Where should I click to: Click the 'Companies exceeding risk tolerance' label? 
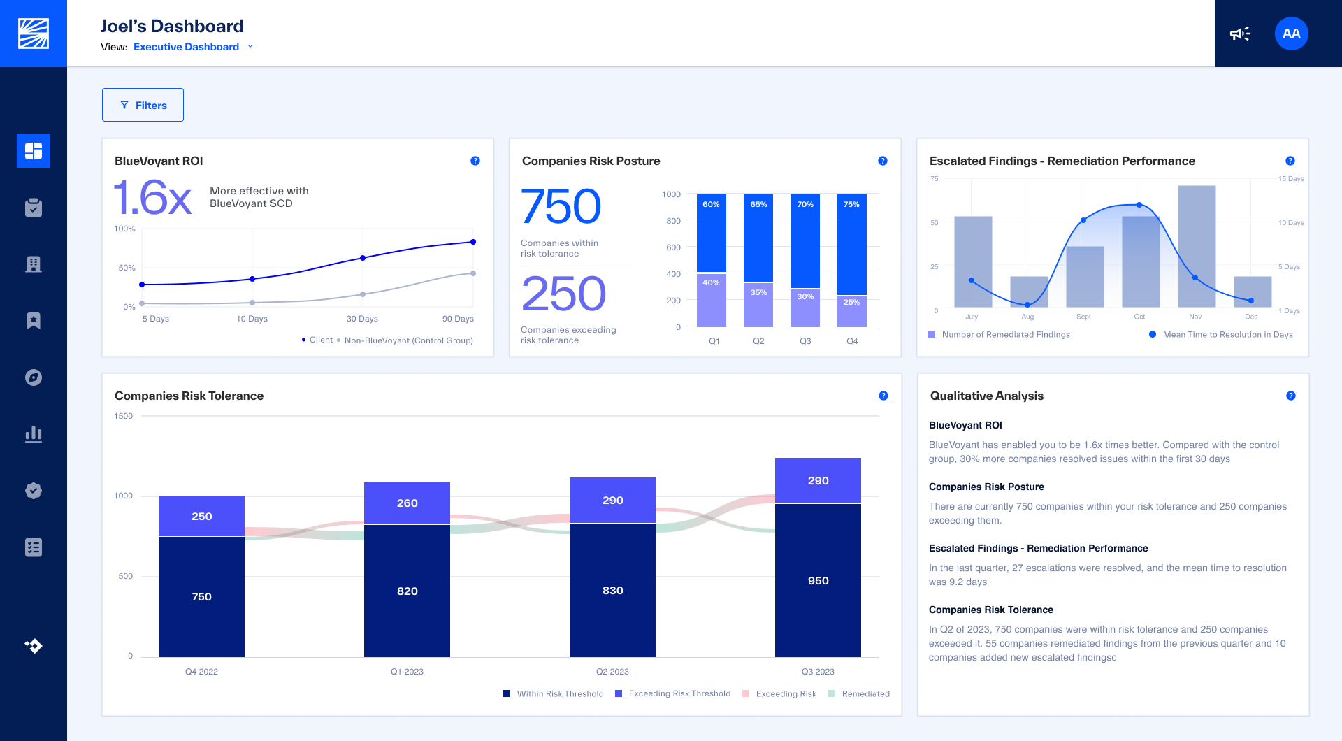tap(568, 335)
